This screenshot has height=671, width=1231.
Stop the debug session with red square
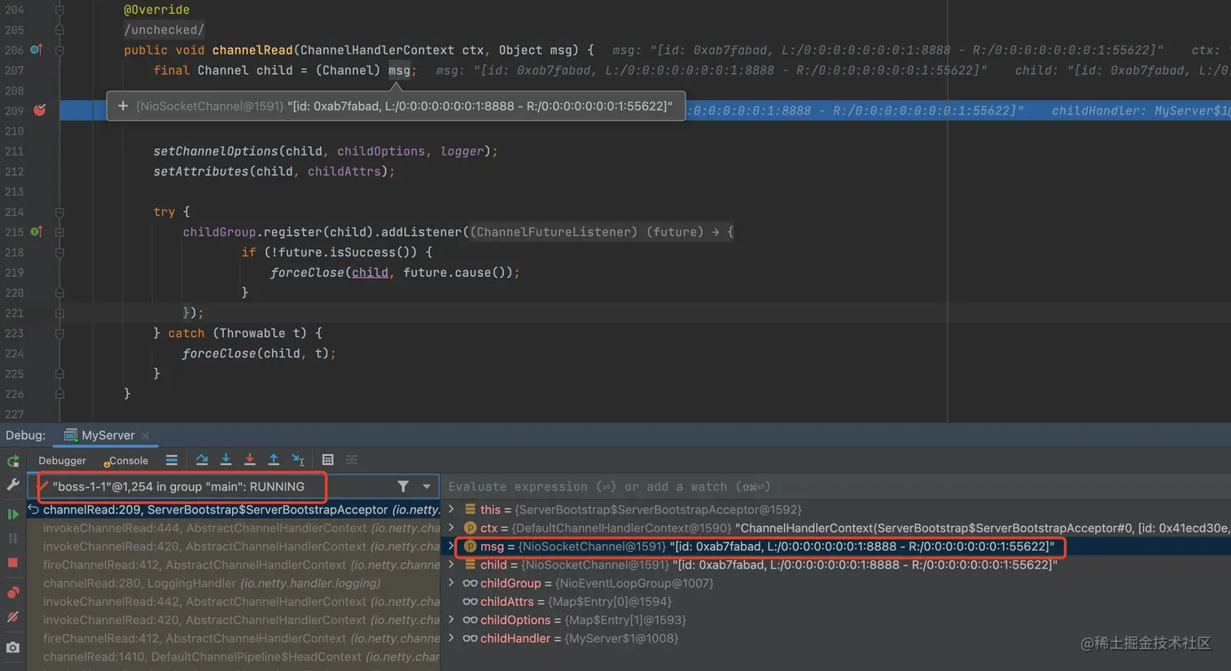[13, 563]
